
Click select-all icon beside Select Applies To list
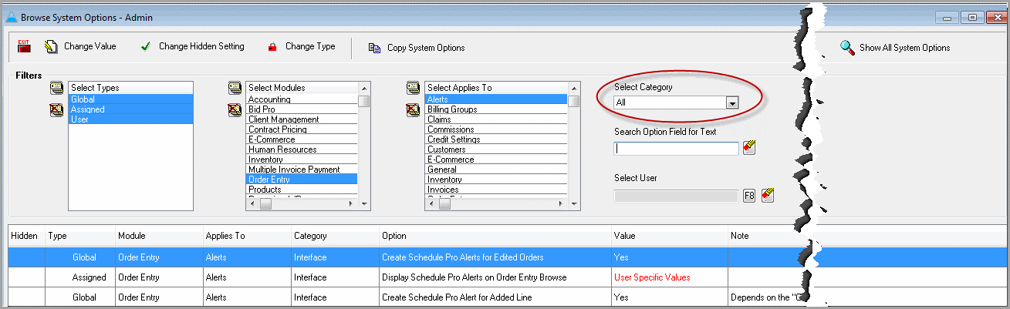[414, 88]
